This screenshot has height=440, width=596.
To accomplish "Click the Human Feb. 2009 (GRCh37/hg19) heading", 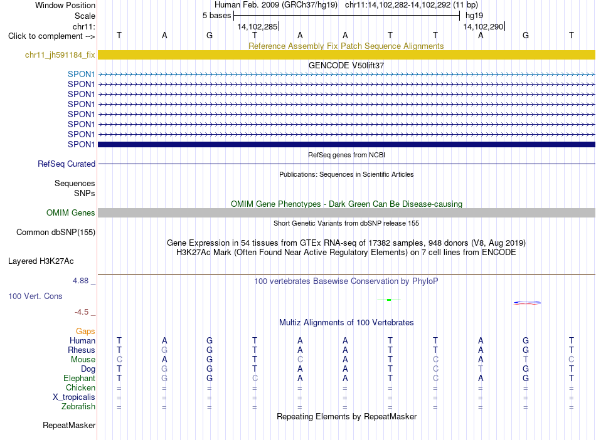I will click(x=276, y=5).
